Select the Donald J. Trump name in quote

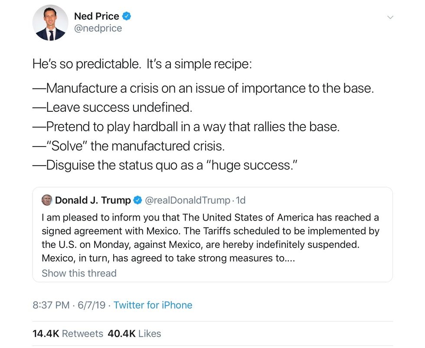(92, 200)
